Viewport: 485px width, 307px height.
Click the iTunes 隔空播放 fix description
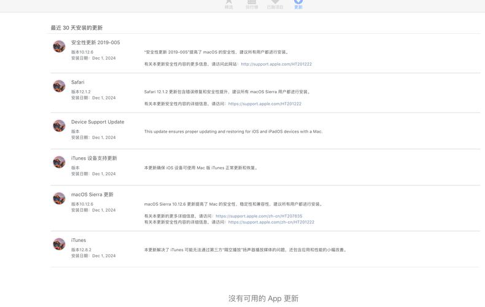[x=246, y=249]
